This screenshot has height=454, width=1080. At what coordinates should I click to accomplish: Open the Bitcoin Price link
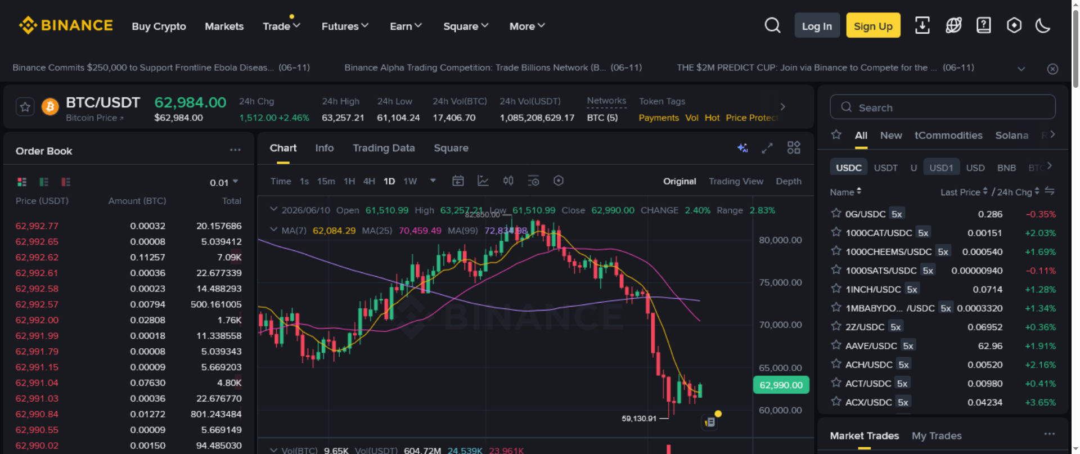pos(94,118)
